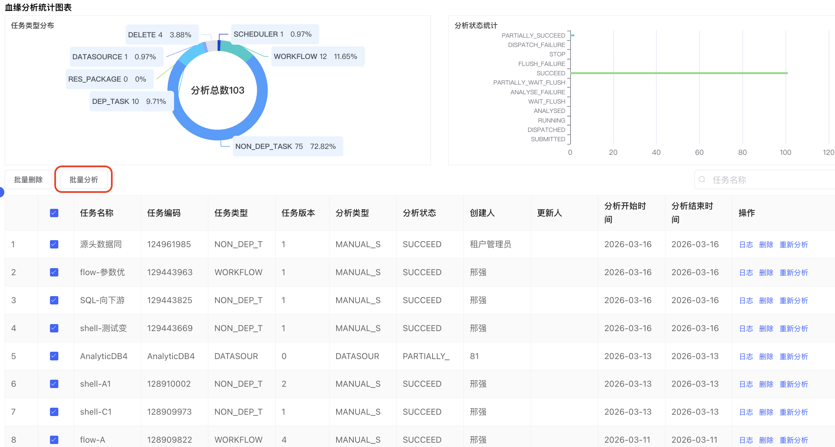
Task: Click 删除 for flow-参数优
Action: 767,272
